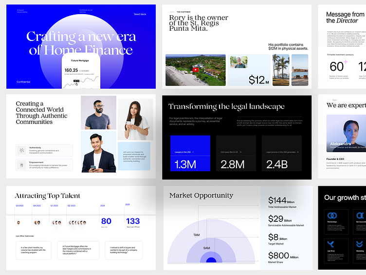The height and width of the screenshot is (275, 366).
Task: Click the Law firms blue icon
Action: pyautogui.click(x=331, y=244)
